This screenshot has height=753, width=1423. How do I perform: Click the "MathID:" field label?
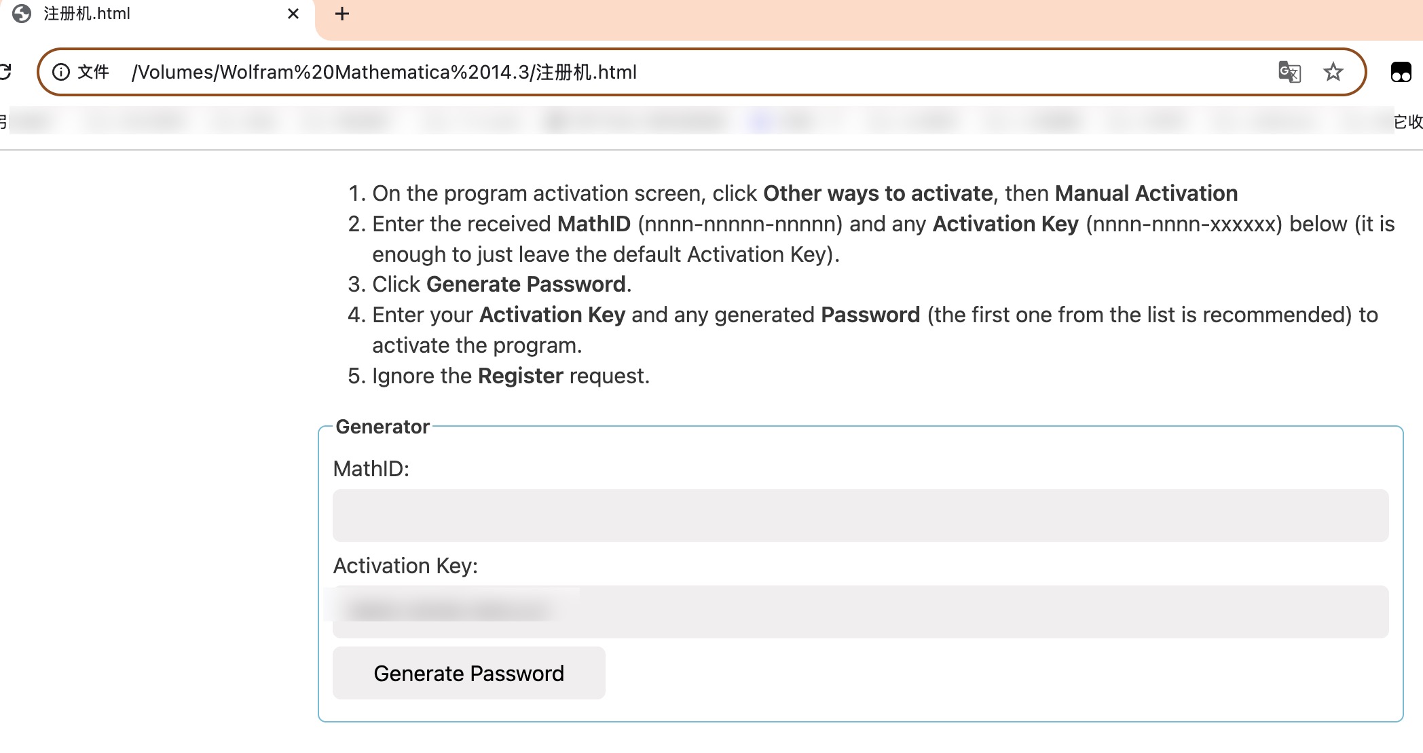[x=371, y=469]
